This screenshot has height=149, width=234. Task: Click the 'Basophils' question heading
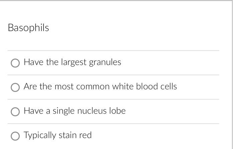click(x=28, y=28)
